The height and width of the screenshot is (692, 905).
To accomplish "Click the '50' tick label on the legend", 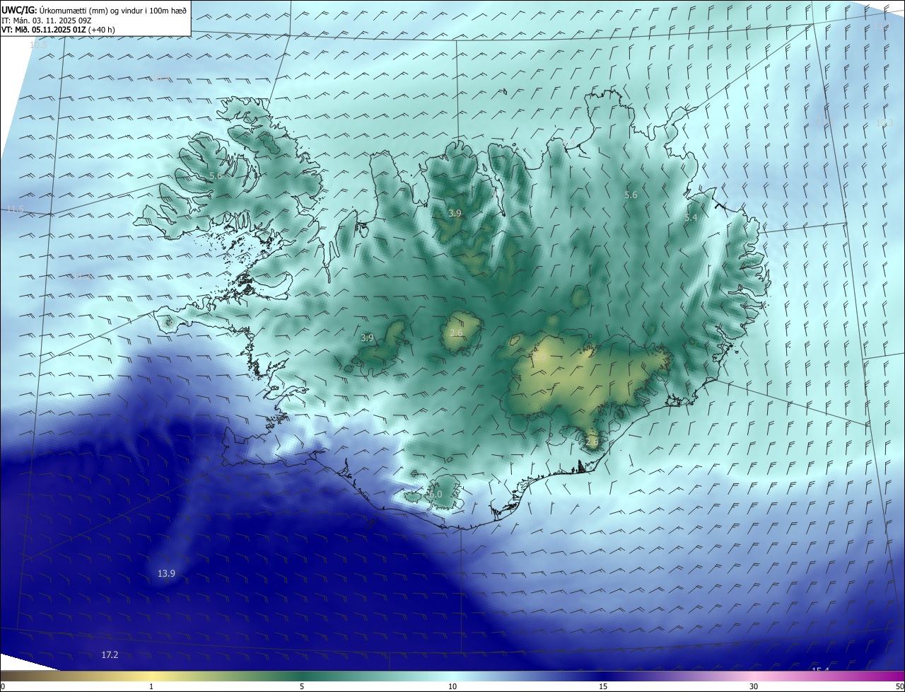I will [x=899, y=686].
